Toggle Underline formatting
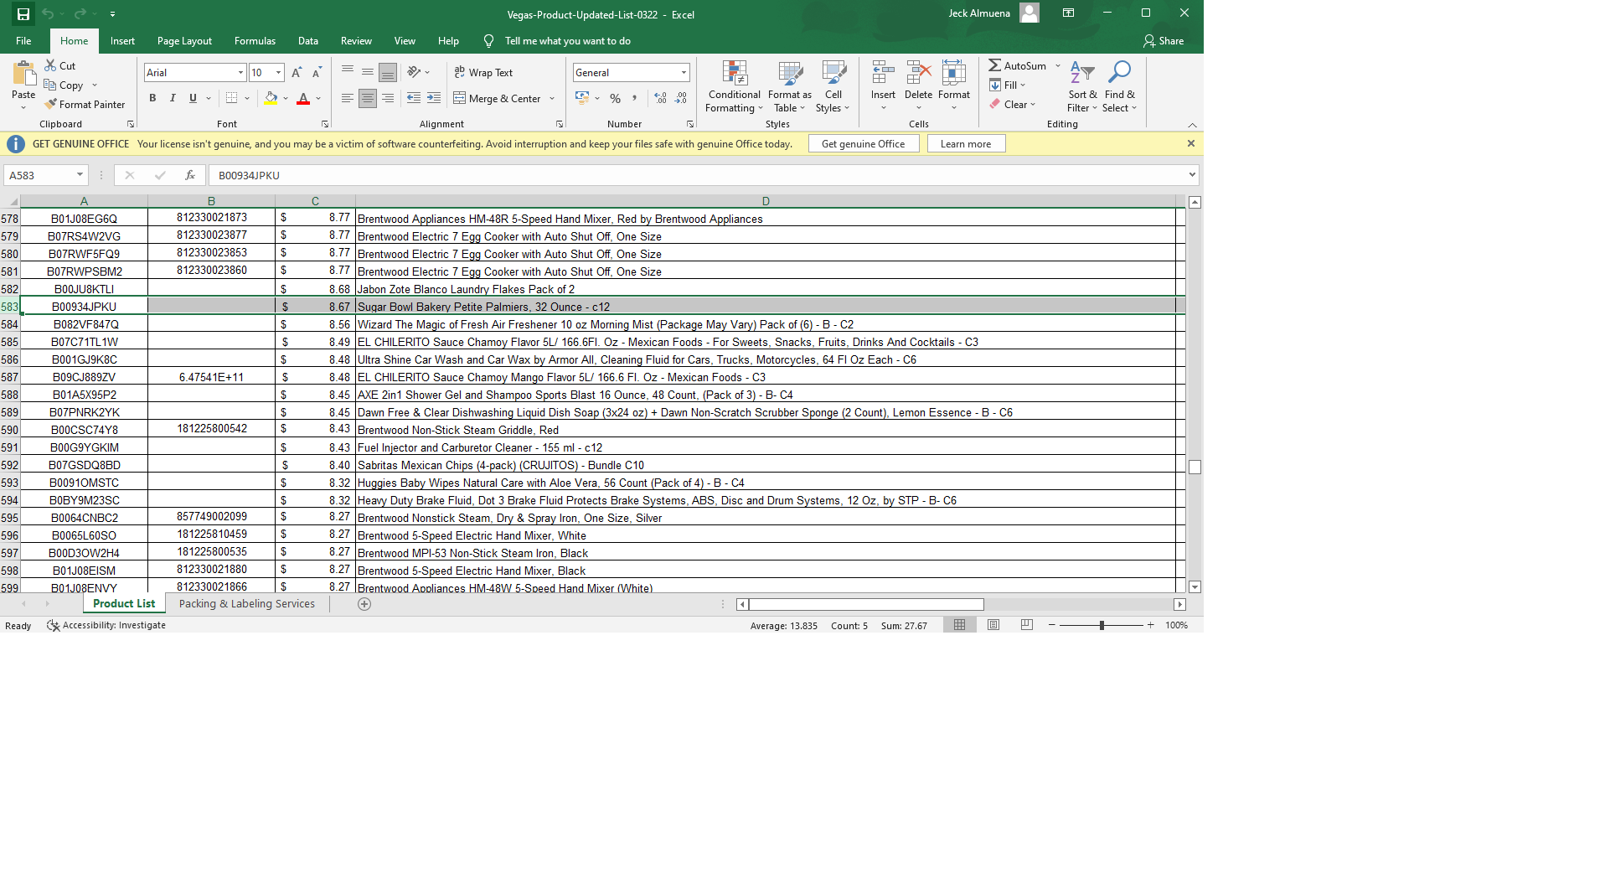The image size is (1610, 873). pyautogui.click(x=193, y=98)
